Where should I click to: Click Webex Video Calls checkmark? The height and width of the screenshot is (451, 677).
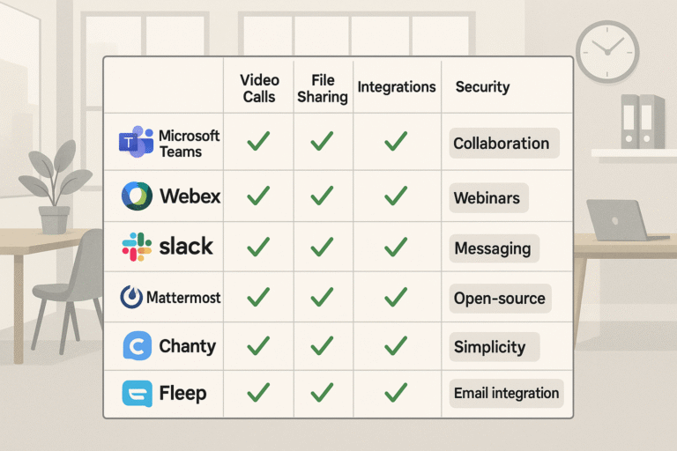[x=258, y=196]
